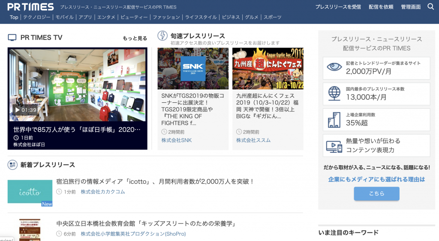The height and width of the screenshot is (241, 439).
Task: Open 世界中で85万人が使う「ほぼ日手帳」video title
Action: [x=77, y=129]
